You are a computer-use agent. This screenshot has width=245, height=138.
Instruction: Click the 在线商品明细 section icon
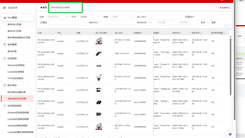(5, 105)
